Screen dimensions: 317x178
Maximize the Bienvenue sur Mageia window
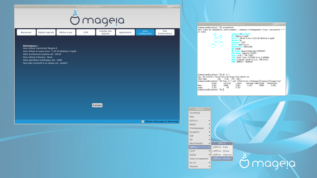pyautogui.click(x=175, y=7)
